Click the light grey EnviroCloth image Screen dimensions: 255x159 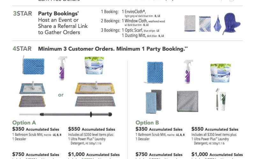point(190,23)
